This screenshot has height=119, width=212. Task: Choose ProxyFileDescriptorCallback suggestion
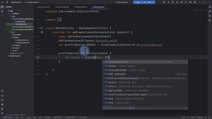click(x=145, y=95)
